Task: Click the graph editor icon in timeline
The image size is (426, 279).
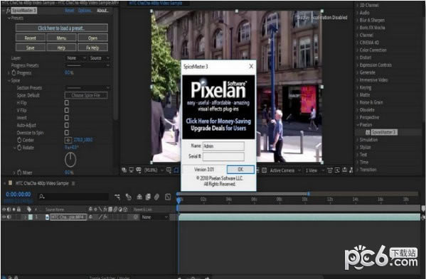Action: coord(168,197)
